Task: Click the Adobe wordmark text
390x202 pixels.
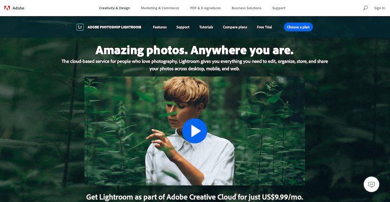Action: tap(19, 8)
